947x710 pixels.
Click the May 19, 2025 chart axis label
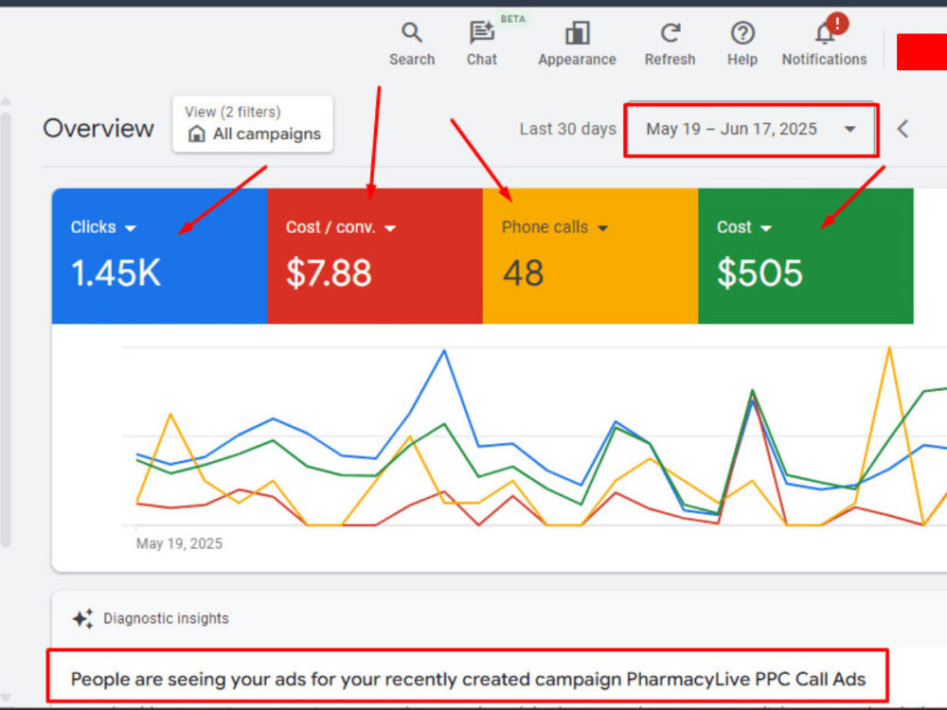coord(179,544)
